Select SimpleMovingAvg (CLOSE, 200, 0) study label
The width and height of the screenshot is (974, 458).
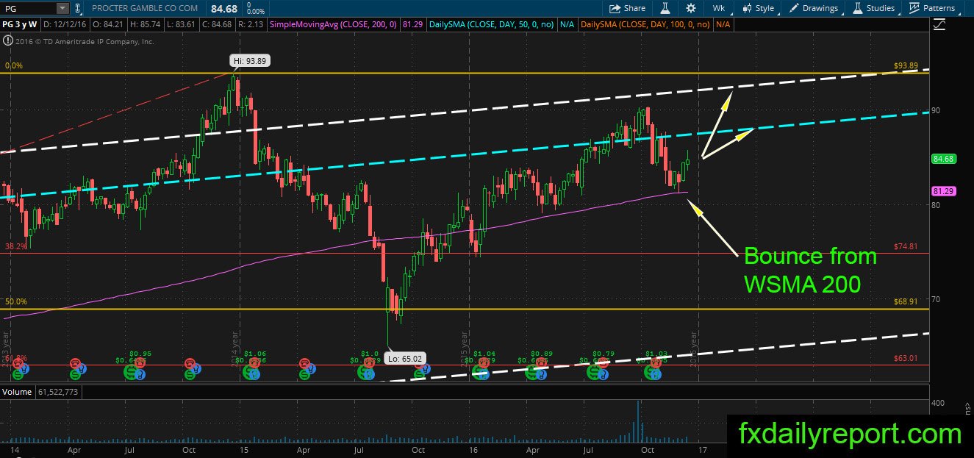pos(332,24)
